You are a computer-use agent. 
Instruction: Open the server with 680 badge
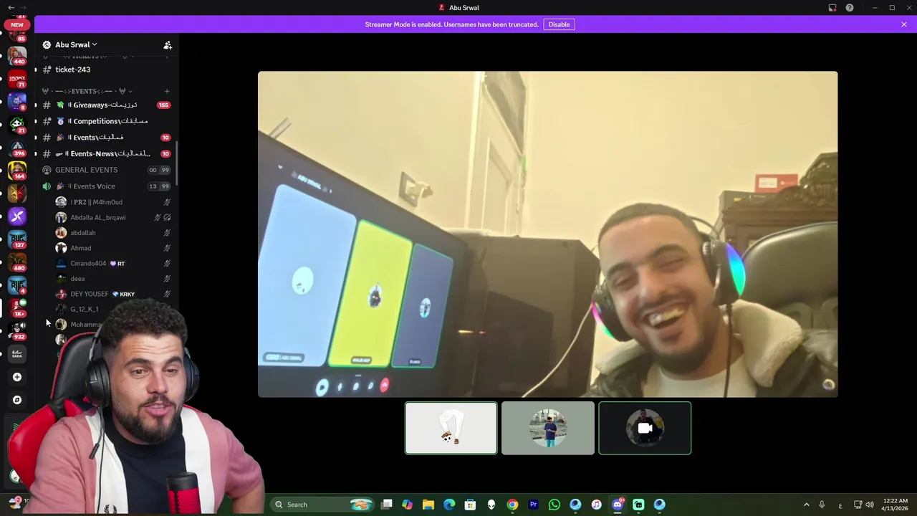[x=17, y=262]
